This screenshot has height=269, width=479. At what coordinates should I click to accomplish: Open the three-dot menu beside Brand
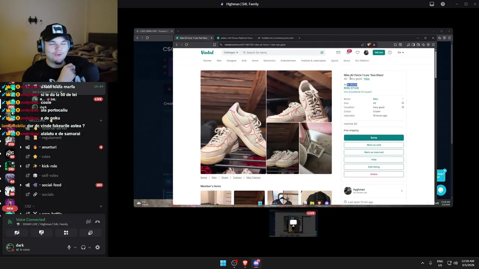click(x=403, y=99)
